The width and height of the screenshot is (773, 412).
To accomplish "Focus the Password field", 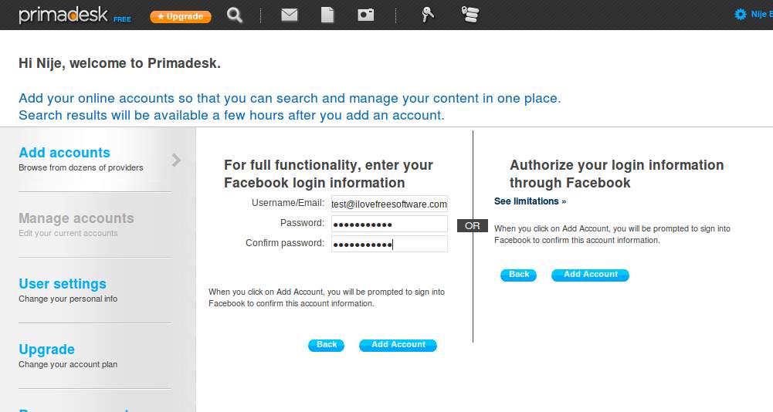I will pos(389,224).
